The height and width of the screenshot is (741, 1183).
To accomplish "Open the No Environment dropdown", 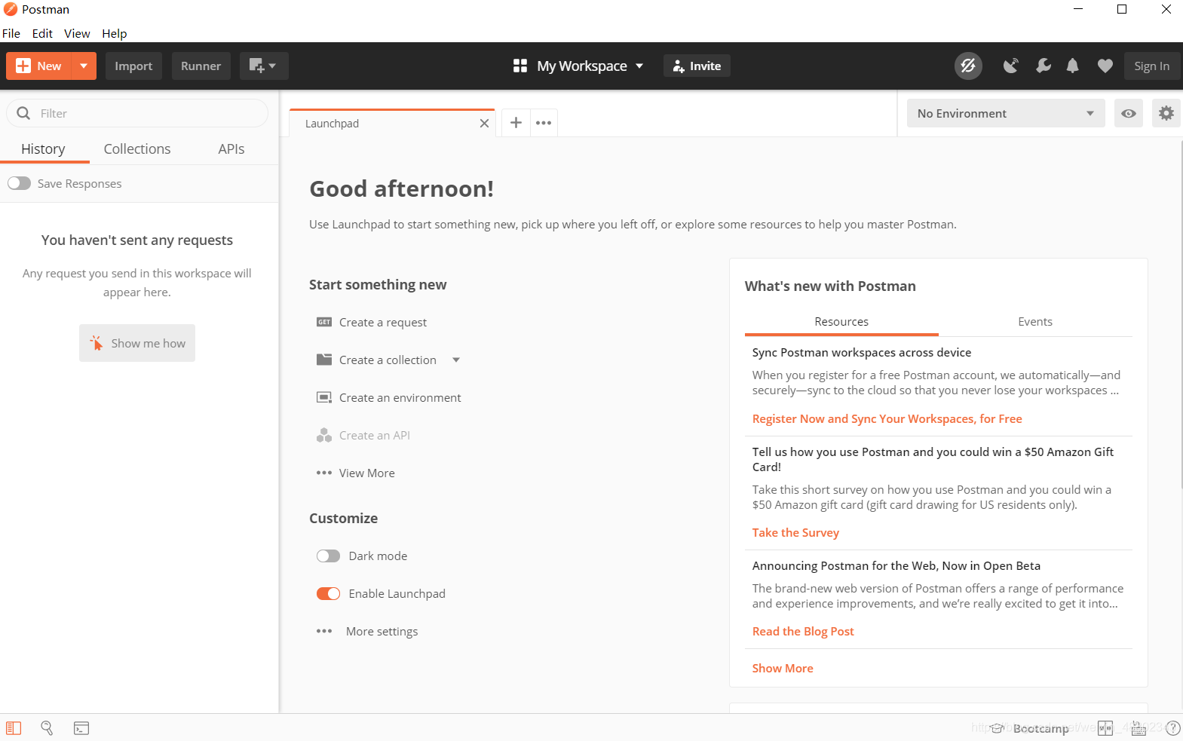I will point(1006,113).
